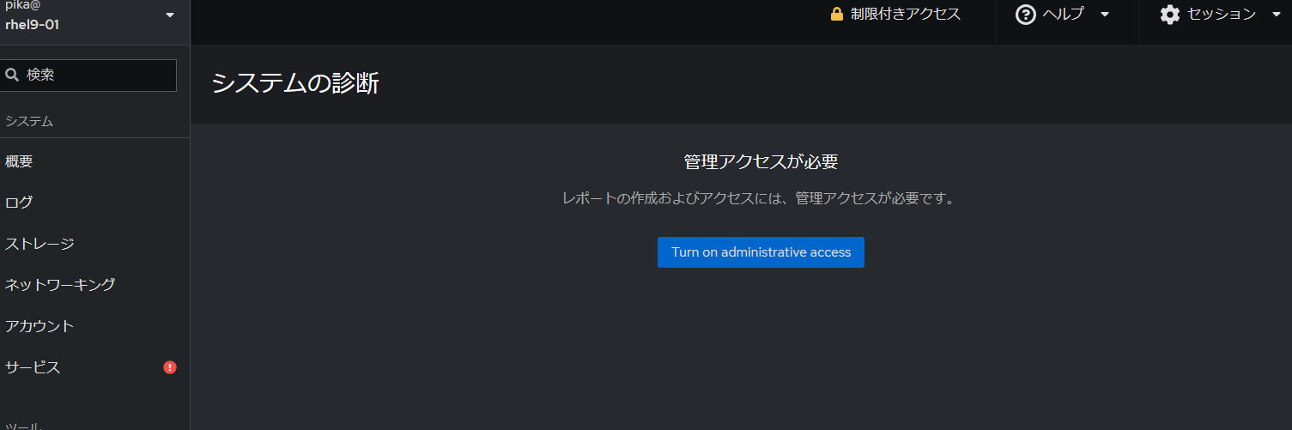The height and width of the screenshot is (430, 1292).
Task: Click the magnifier icon in search box
Action: pos(13,75)
